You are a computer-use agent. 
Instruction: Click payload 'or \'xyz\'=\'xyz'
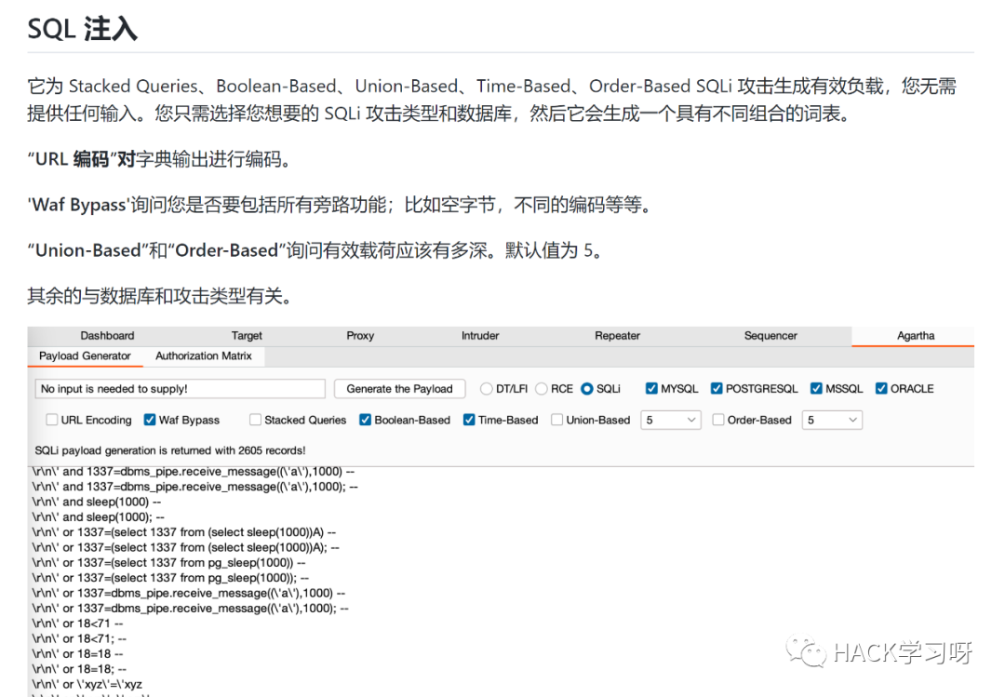pos(87,684)
